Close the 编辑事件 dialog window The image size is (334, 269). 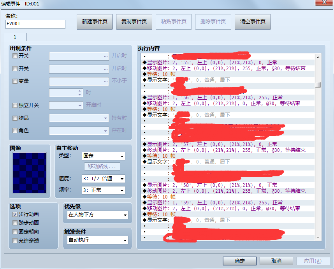(x=324, y=2)
